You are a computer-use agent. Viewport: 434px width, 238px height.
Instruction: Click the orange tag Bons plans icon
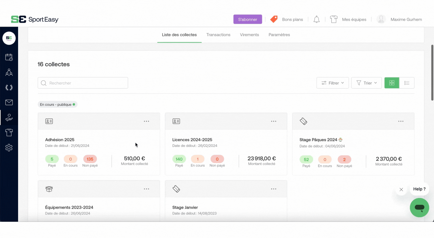274,19
